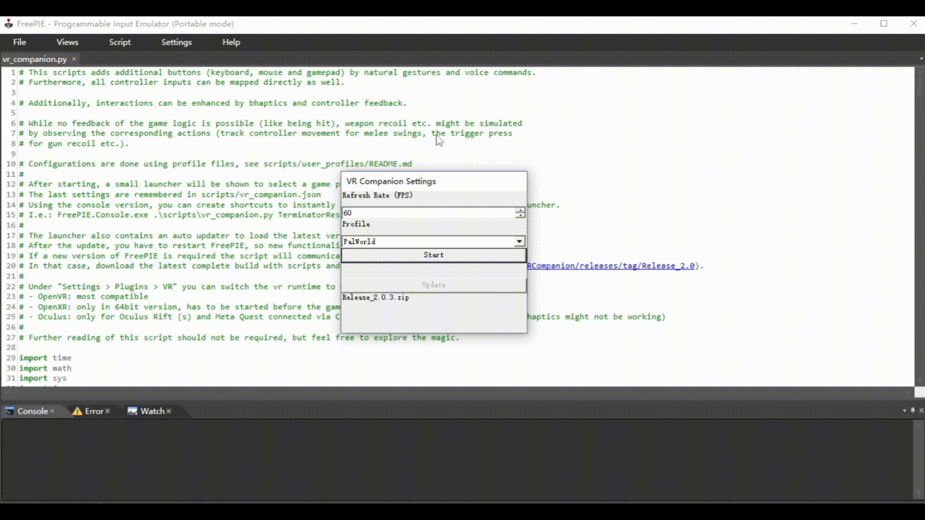Screen dimensions: 925x520
Task: Close the Watch panel tab
Action: point(169,411)
